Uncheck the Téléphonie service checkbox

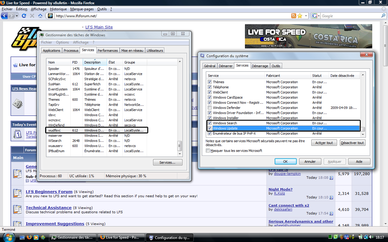[209, 87]
